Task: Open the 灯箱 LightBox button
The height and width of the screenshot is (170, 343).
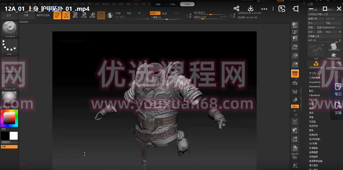Action: tap(26, 15)
